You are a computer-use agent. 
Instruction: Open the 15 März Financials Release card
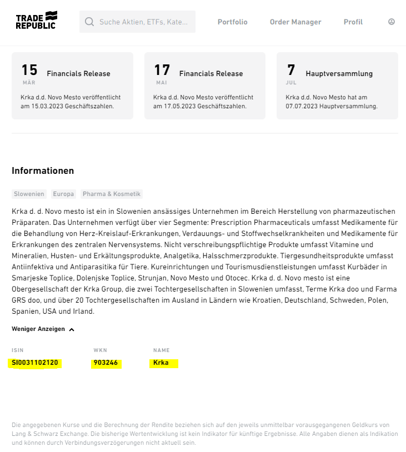[72, 86]
